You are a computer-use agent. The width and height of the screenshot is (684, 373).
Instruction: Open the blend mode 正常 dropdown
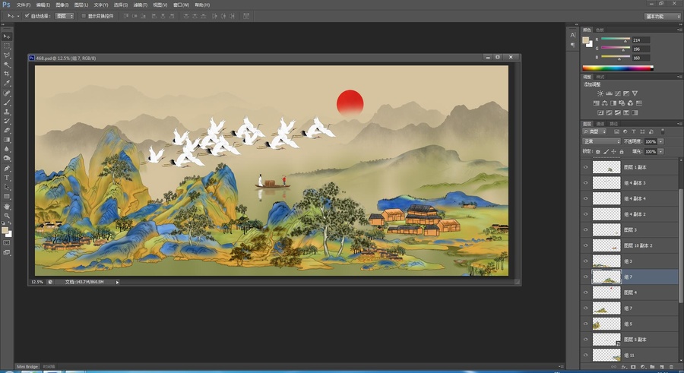[x=602, y=141]
